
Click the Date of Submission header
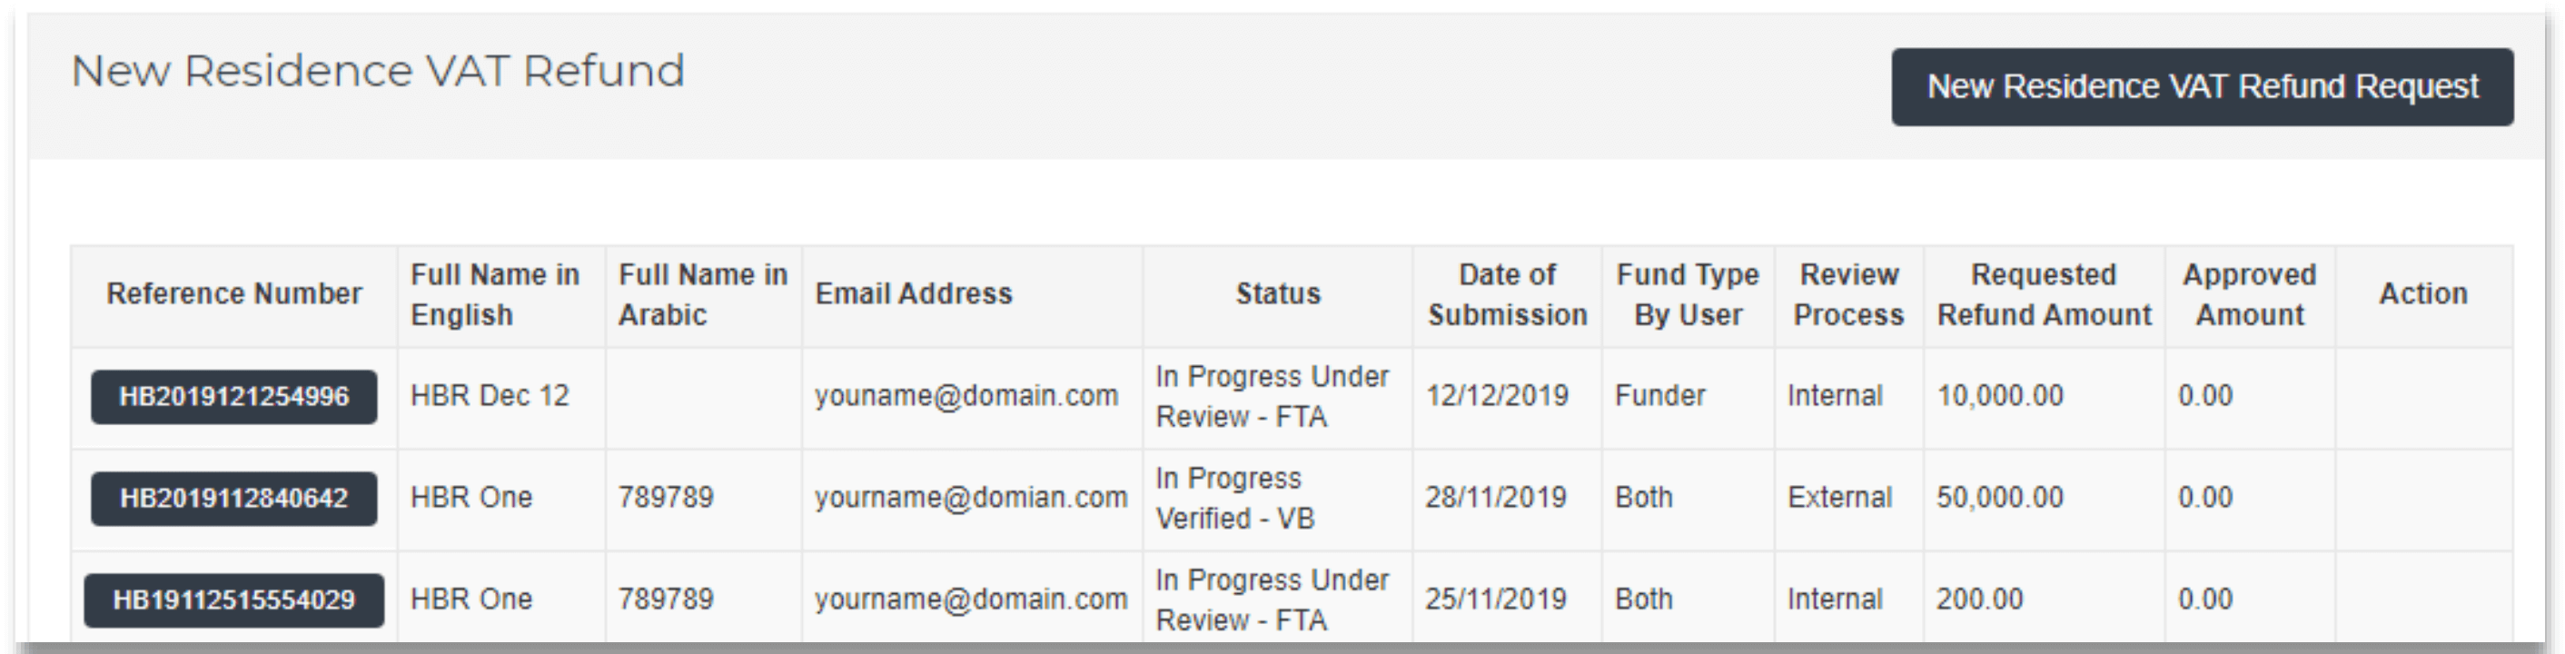pos(1507,294)
